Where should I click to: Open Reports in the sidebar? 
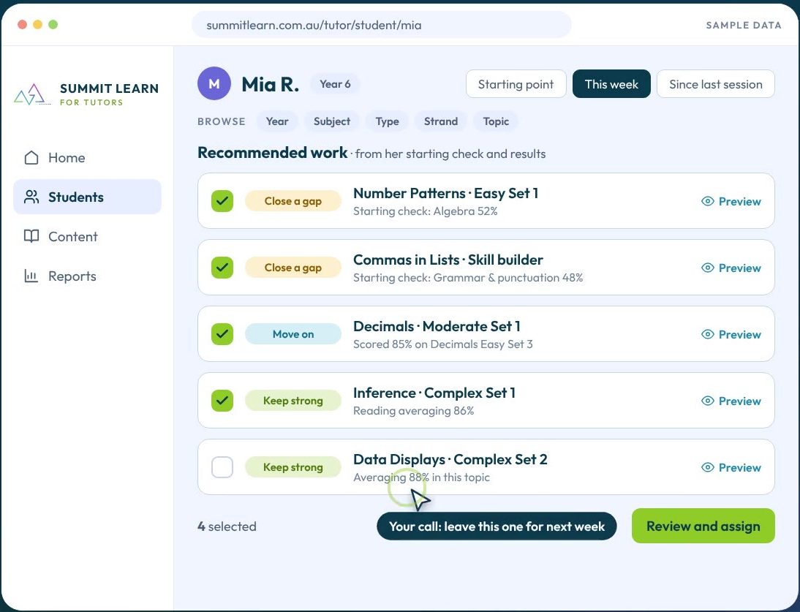point(87,276)
